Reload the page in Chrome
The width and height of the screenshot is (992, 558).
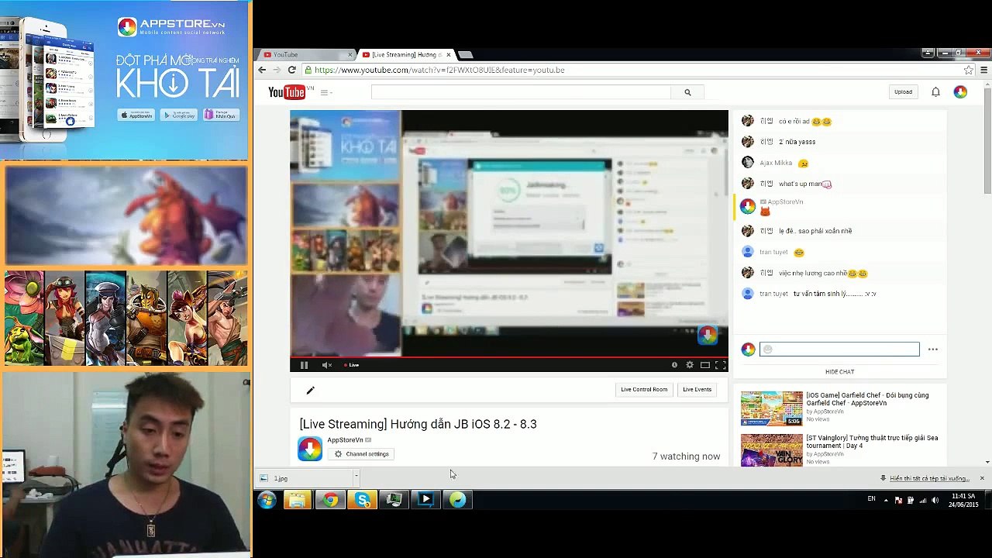click(291, 70)
